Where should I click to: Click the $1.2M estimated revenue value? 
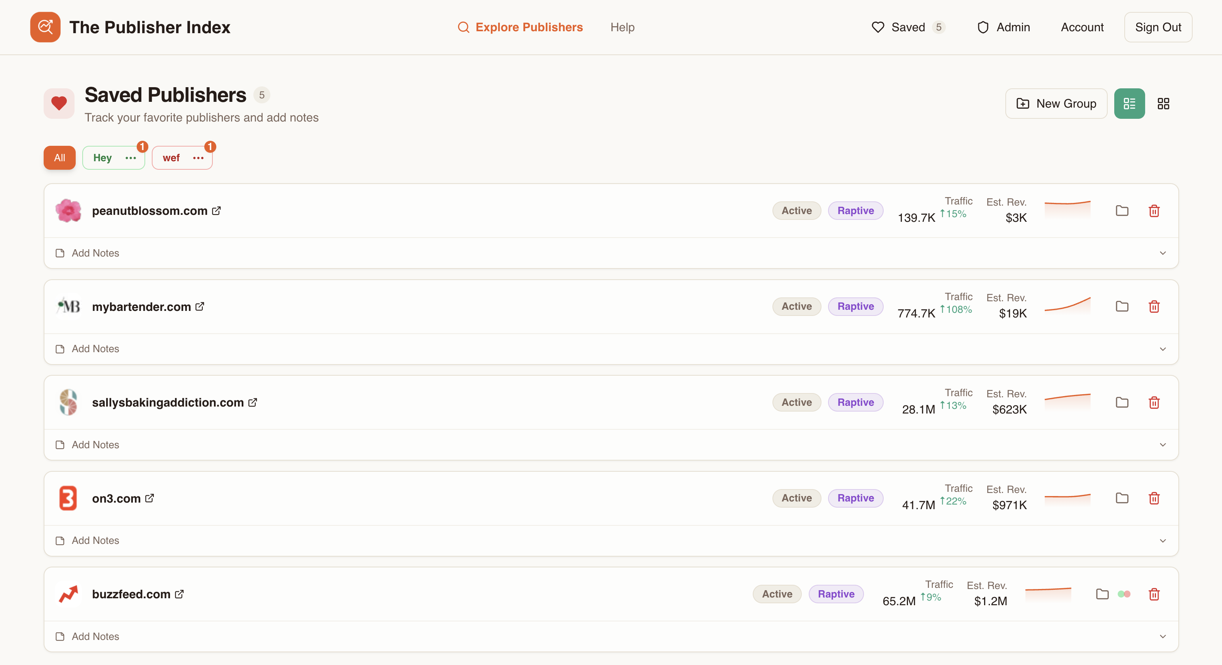pyautogui.click(x=991, y=601)
